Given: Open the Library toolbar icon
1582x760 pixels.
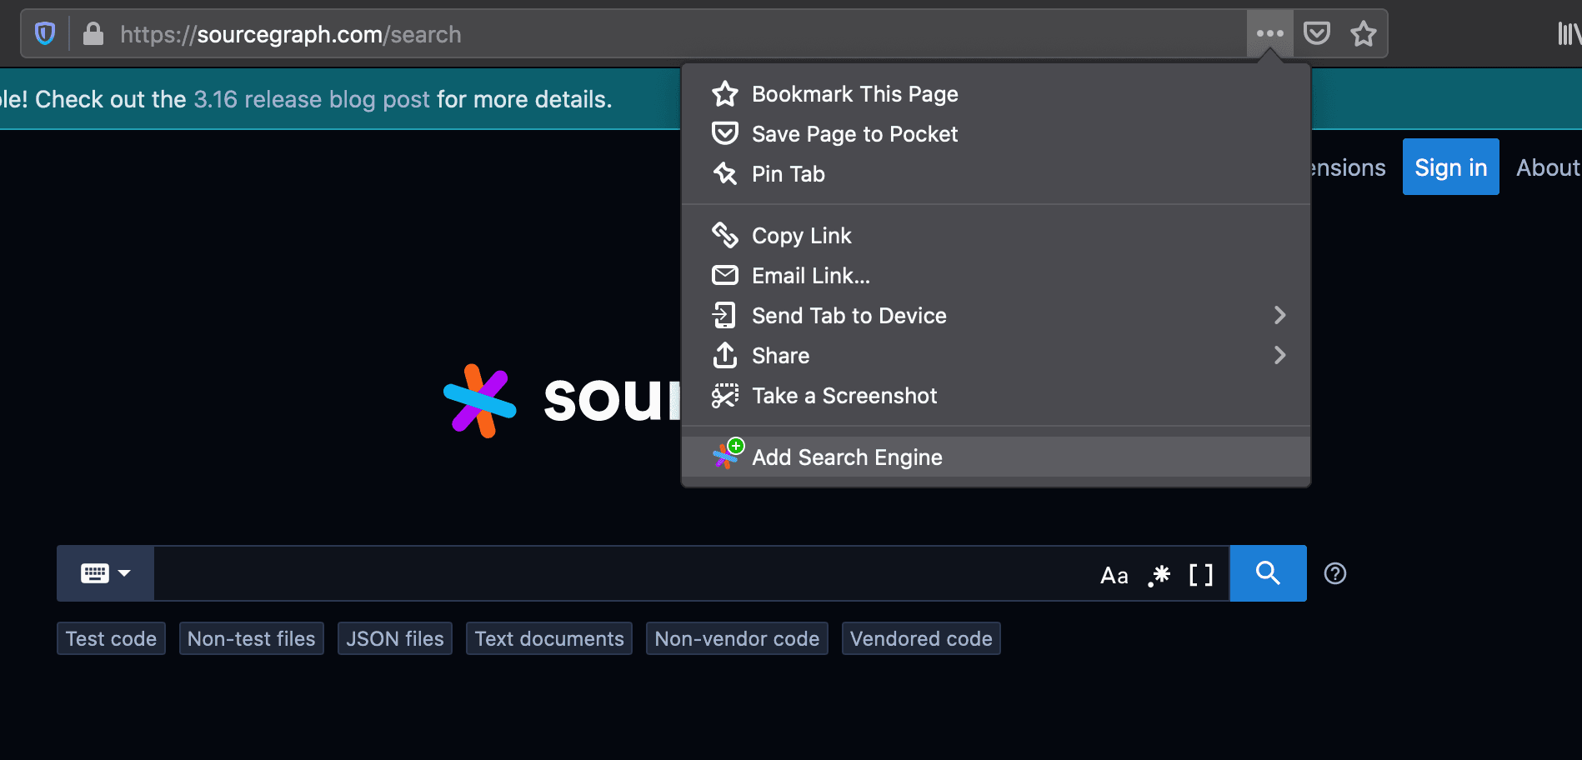Looking at the screenshot, I should point(1569,33).
